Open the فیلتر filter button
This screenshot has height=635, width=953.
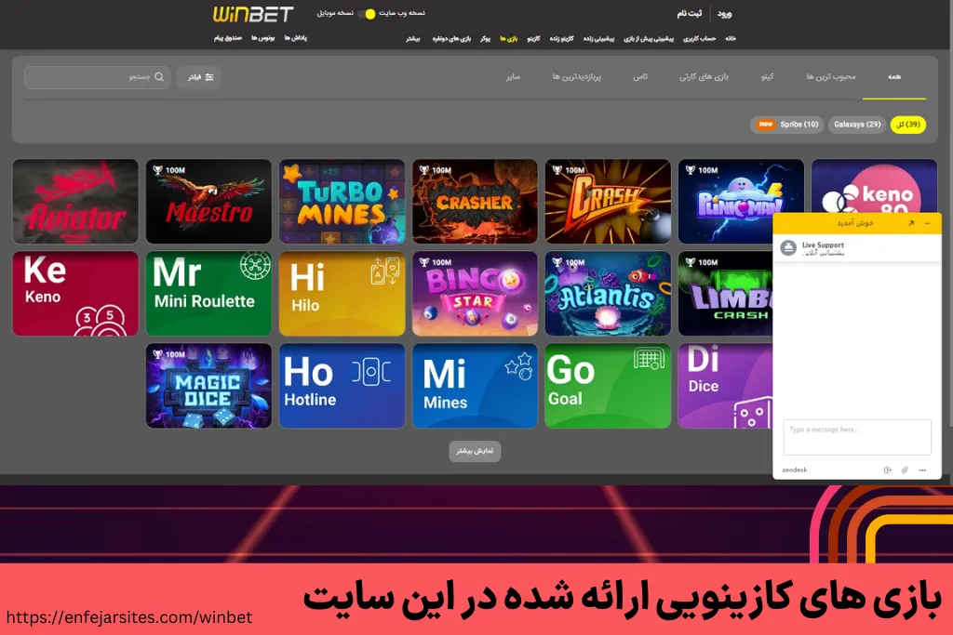[199, 77]
